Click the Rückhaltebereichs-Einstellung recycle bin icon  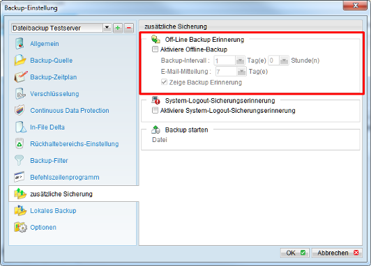pos(20,143)
